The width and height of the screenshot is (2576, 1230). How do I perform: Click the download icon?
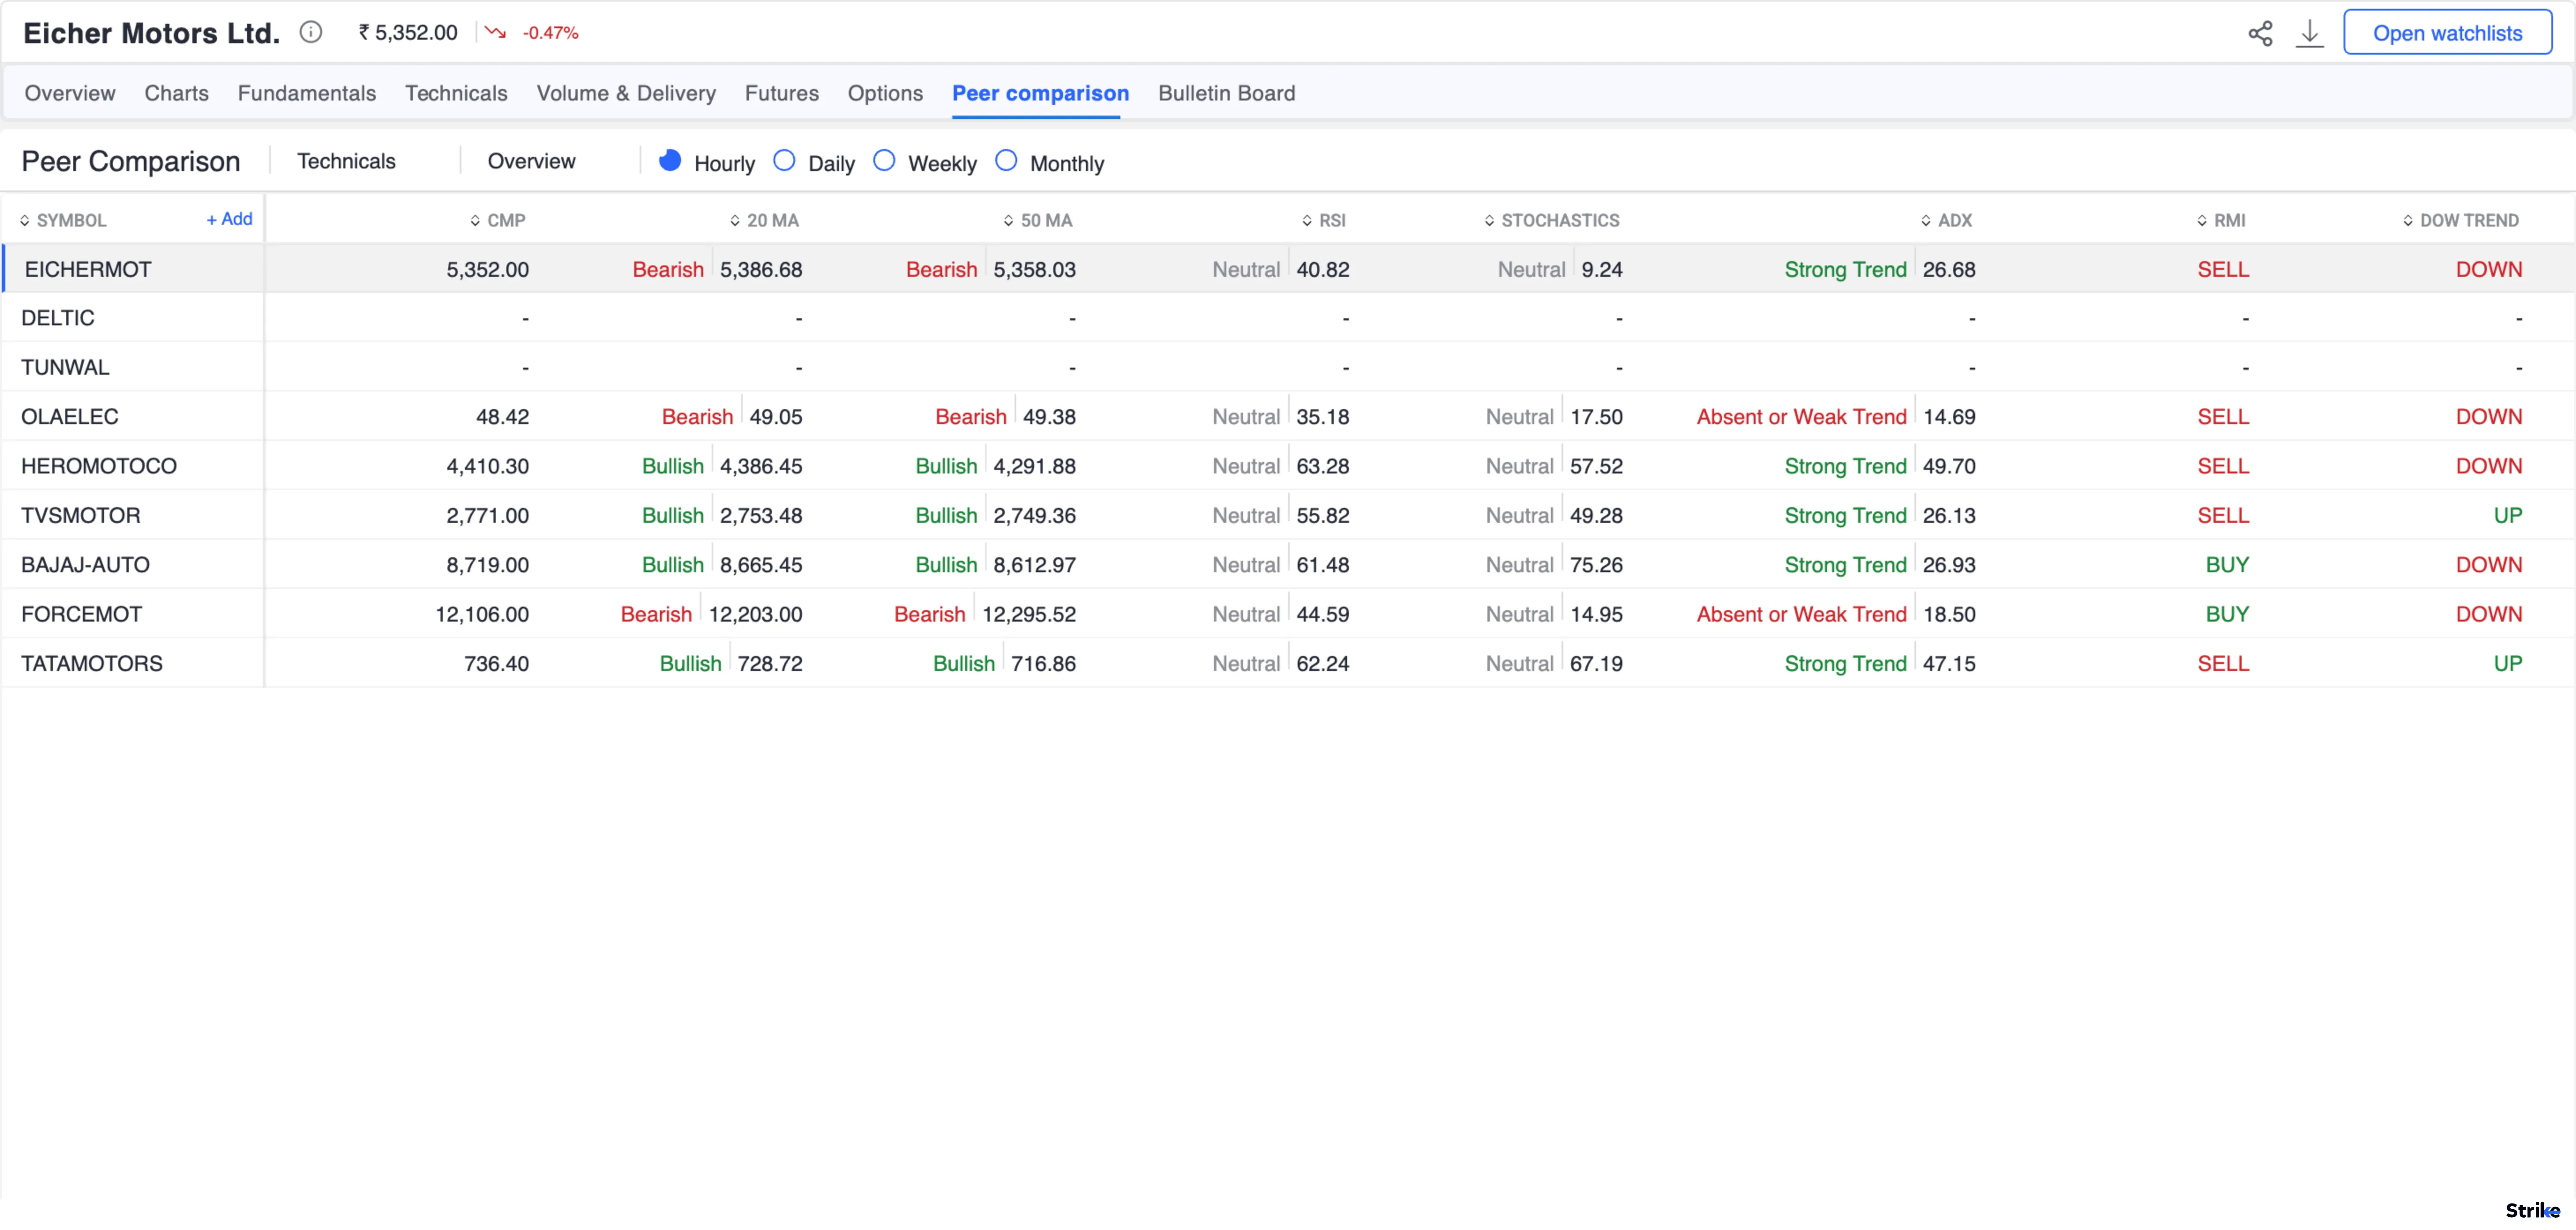pyautogui.click(x=2309, y=33)
